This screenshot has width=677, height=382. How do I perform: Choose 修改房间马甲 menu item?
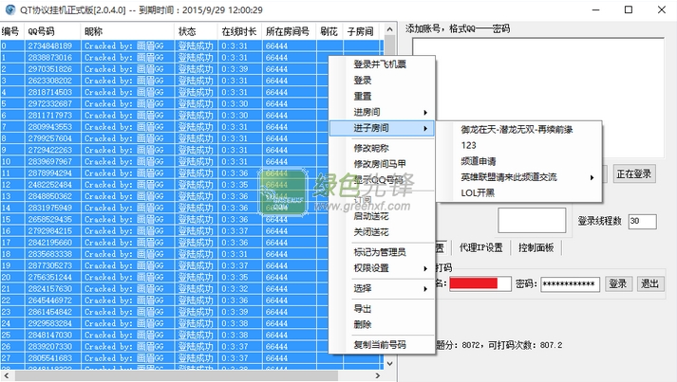(x=382, y=164)
